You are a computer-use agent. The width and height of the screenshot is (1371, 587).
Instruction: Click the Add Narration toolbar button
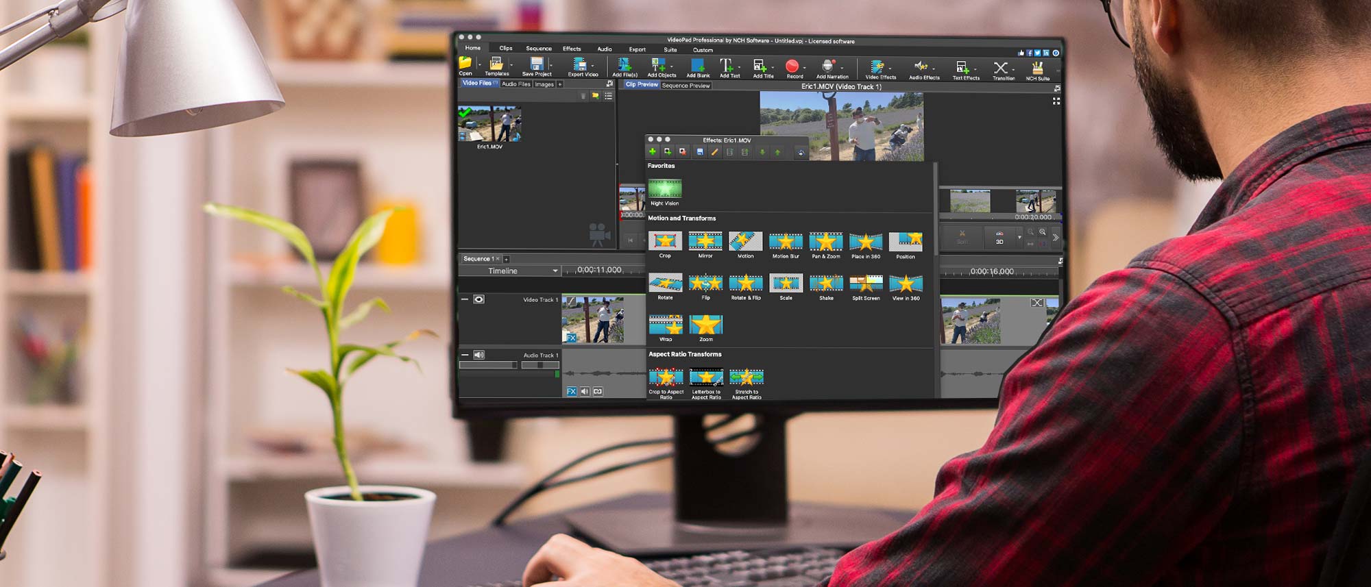[832, 68]
